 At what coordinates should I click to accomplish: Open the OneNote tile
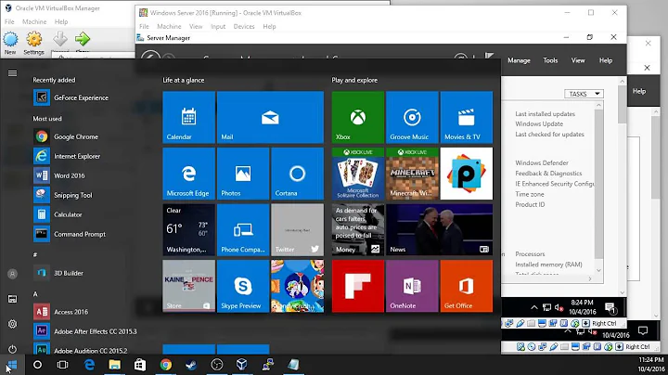(x=412, y=286)
